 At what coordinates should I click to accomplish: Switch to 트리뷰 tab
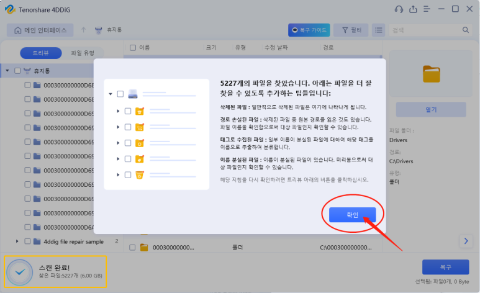click(41, 53)
